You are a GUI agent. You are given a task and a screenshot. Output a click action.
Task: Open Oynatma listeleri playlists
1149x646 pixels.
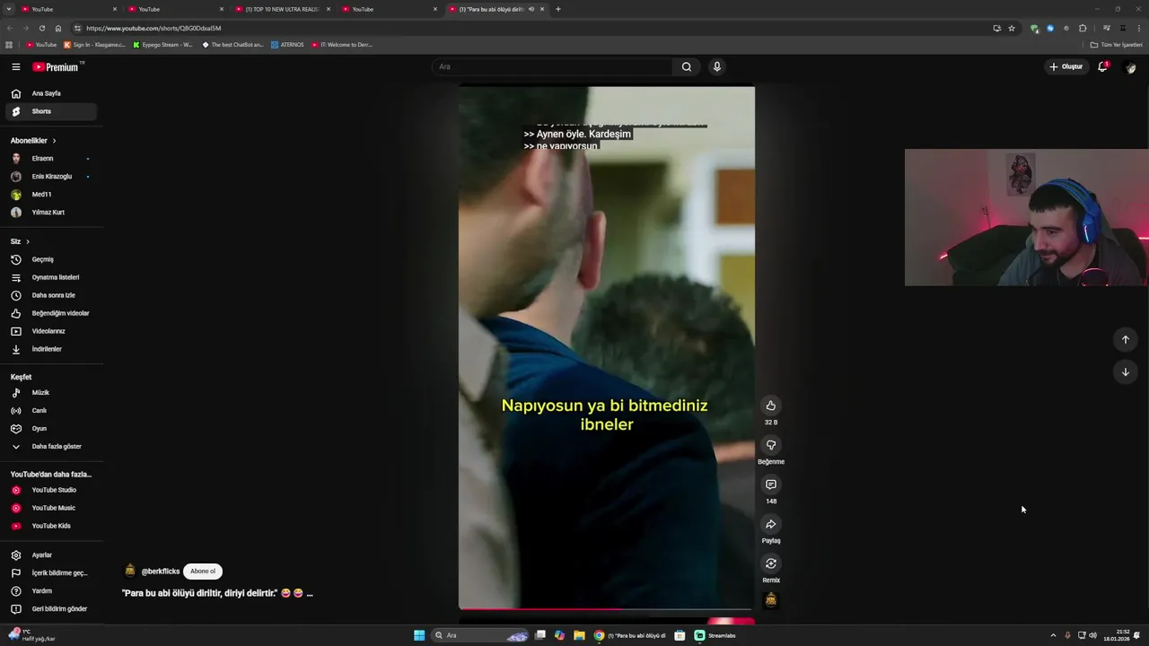[50, 277]
